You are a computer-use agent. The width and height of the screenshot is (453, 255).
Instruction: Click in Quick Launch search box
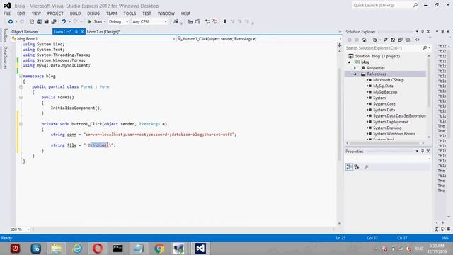point(384,5)
